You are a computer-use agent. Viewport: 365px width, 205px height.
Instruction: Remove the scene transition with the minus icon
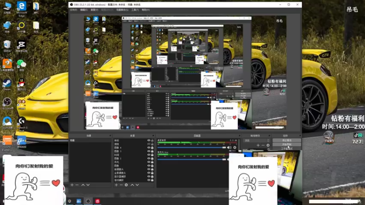coord(263,145)
